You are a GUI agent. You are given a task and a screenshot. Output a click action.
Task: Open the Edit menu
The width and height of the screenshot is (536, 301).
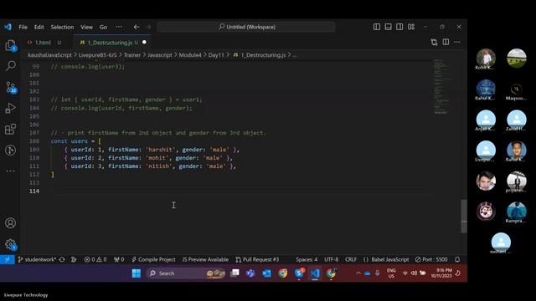click(39, 27)
